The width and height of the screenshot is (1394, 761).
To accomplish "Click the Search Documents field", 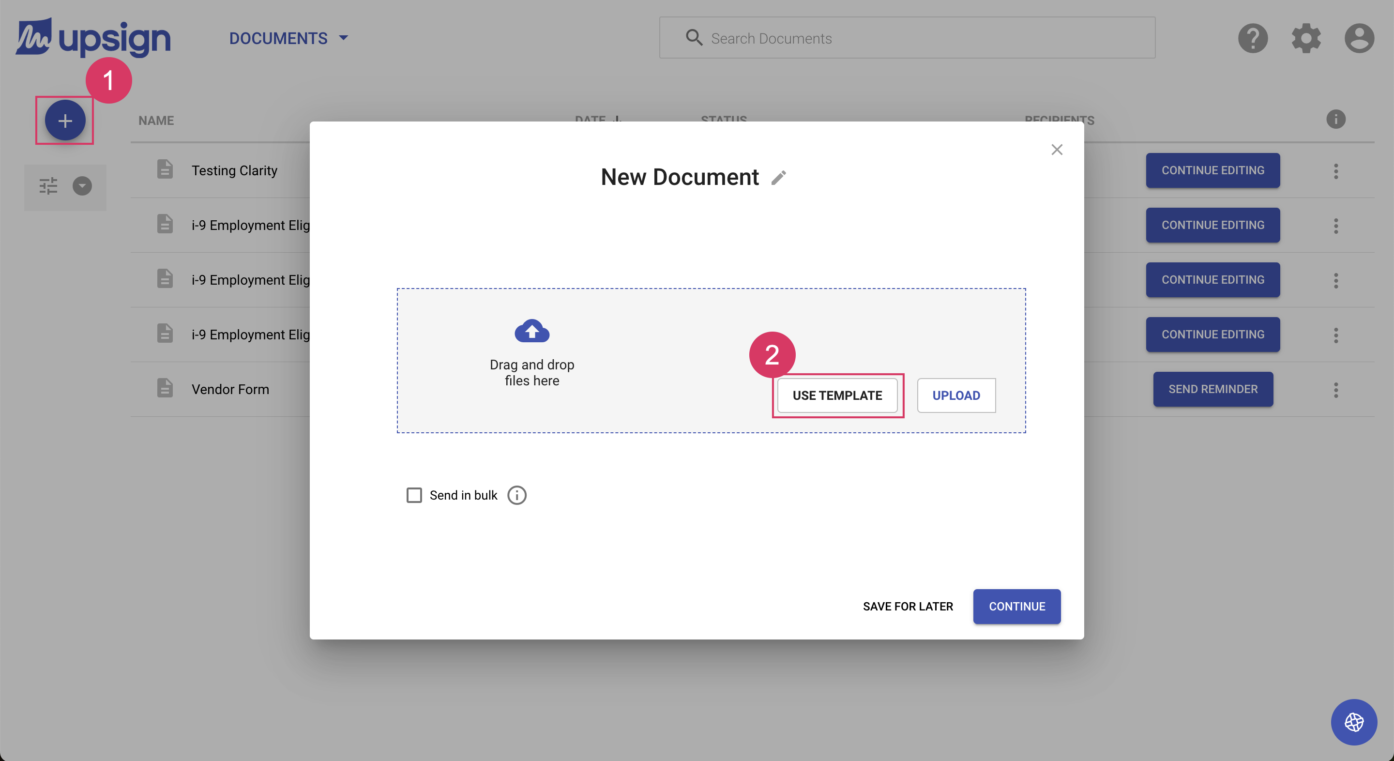I will [x=907, y=38].
